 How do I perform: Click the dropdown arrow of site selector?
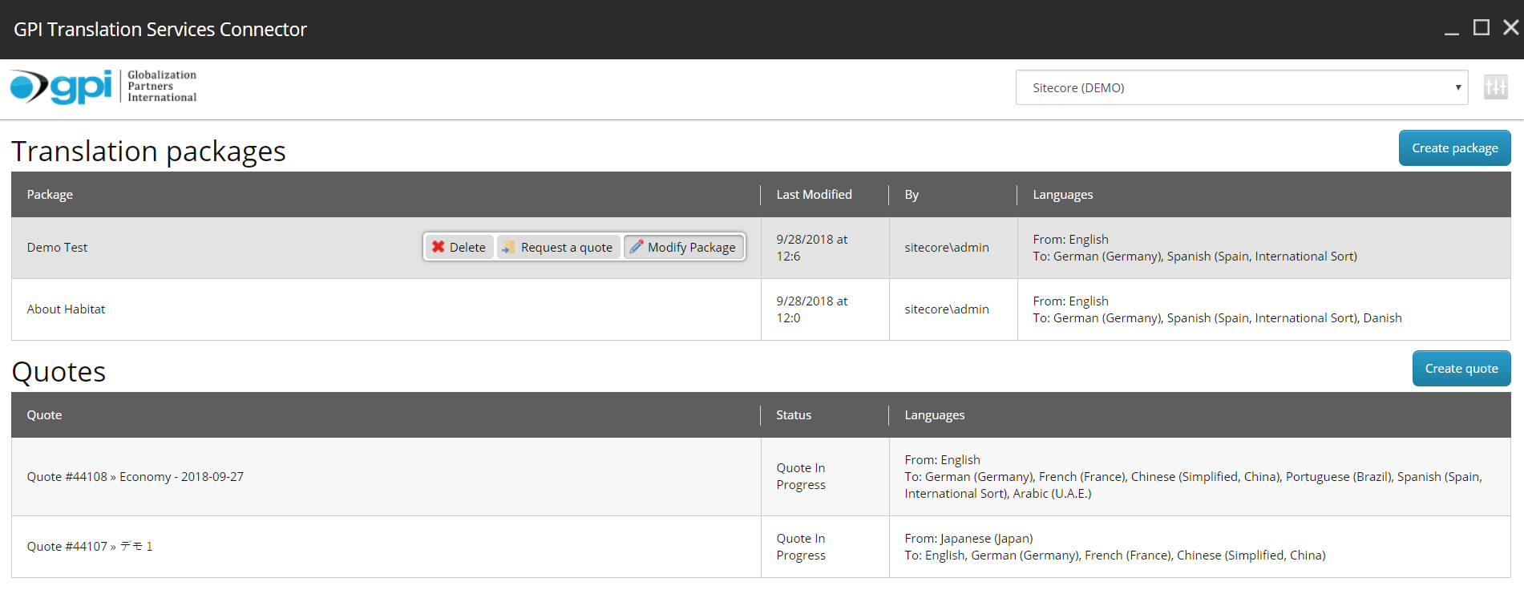pyautogui.click(x=1457, y=87)
